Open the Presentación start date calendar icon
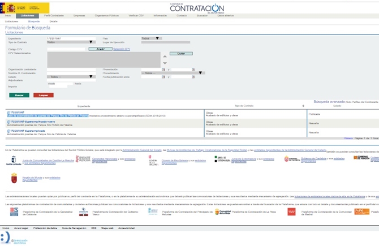 pos(163,69)
